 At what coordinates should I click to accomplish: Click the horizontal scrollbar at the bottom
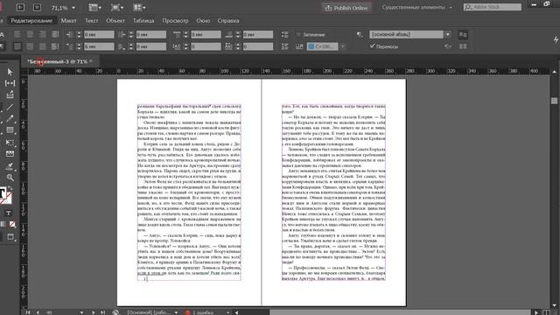click(x=400, y=312)
